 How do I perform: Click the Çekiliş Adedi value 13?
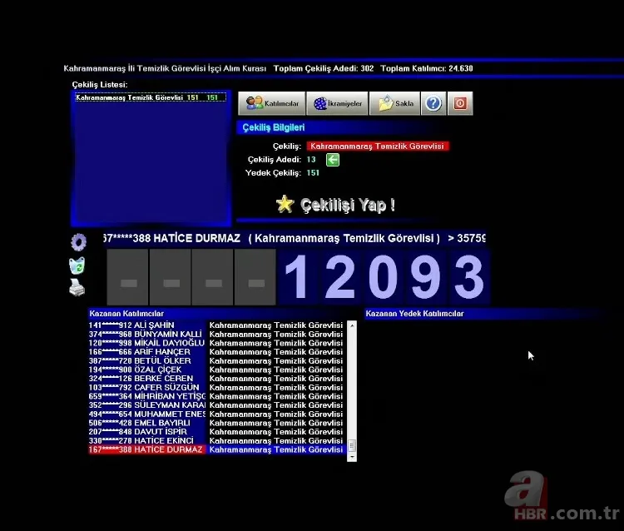click(x=311, y=160)
